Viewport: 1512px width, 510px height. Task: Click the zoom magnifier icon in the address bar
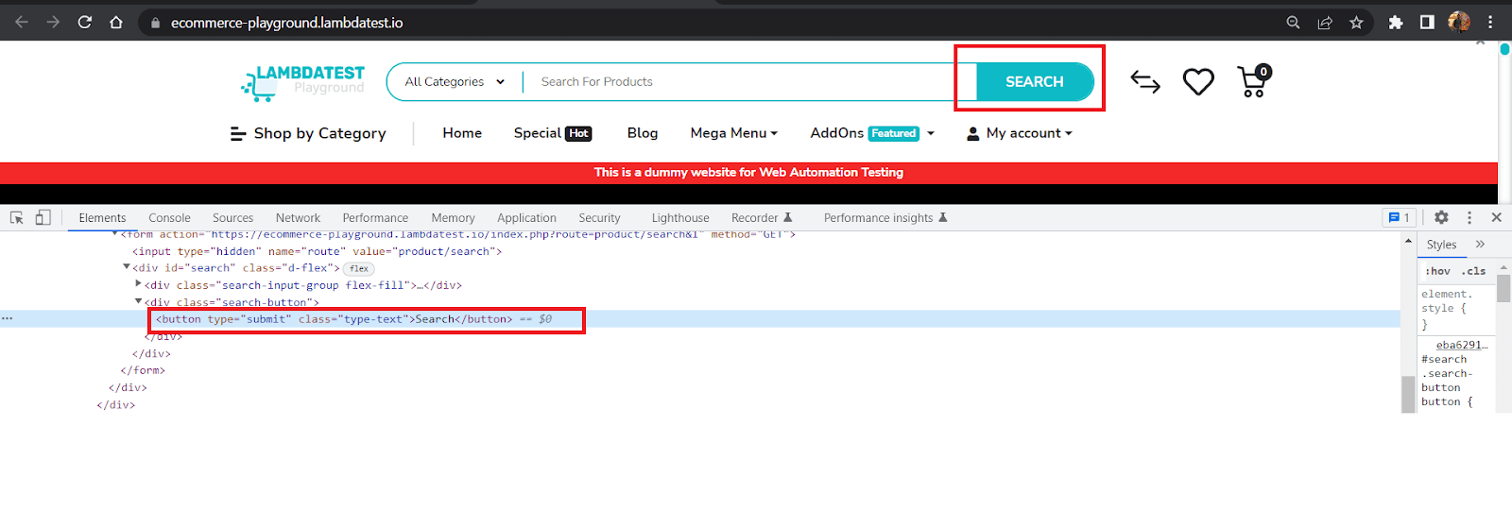(1293, 23)
